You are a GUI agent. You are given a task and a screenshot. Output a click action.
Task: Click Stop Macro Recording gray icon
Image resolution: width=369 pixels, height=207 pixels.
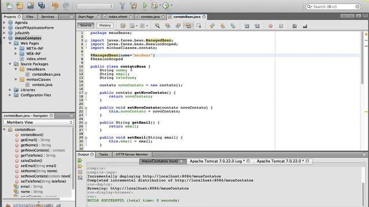[281, 26]
